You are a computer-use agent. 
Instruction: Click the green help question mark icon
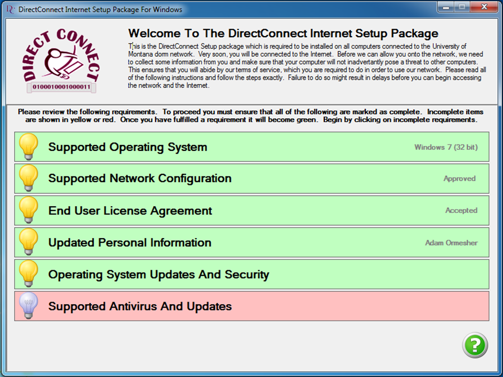pos(475,345)
